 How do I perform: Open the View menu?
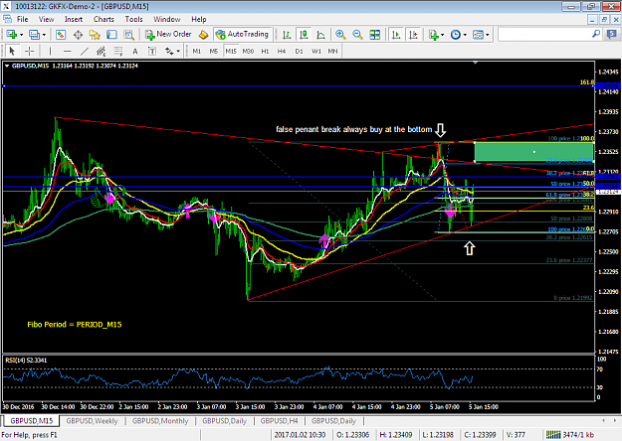[46, 19]
